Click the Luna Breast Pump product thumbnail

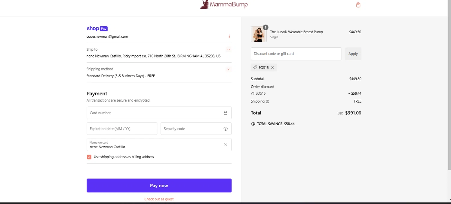click(x=259, y=34)
